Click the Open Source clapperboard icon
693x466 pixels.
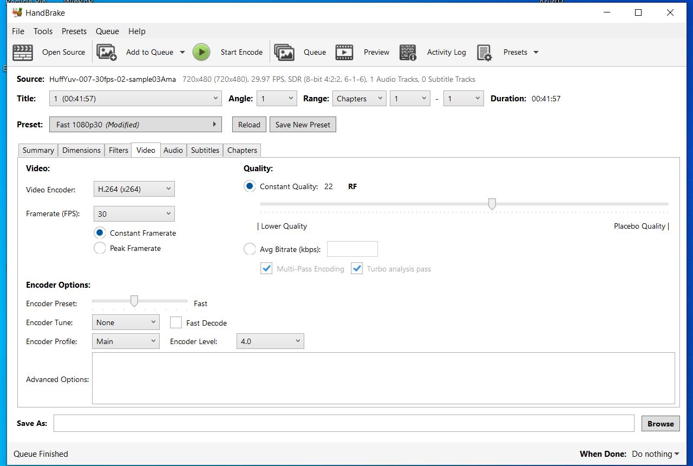23,53
